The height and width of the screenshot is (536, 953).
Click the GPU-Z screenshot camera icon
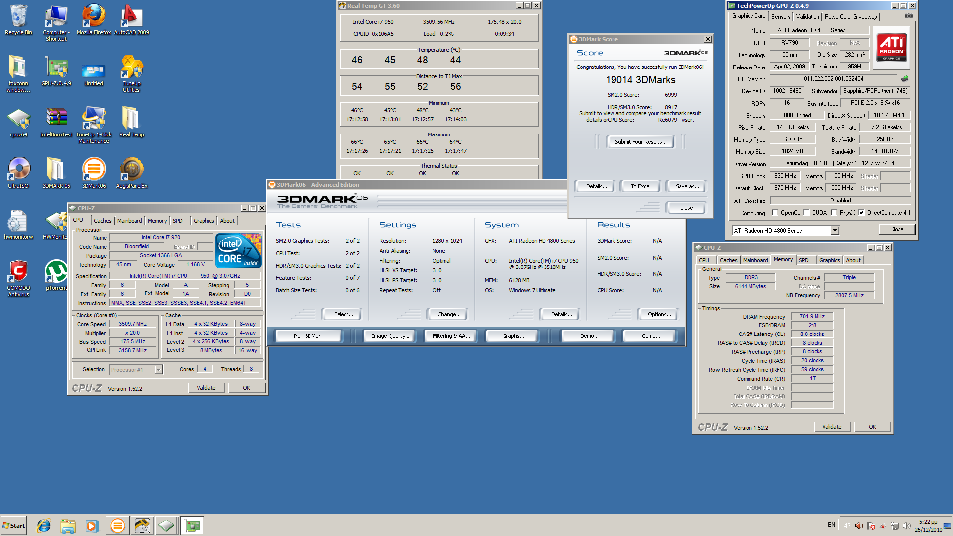[x=908, y=16]
